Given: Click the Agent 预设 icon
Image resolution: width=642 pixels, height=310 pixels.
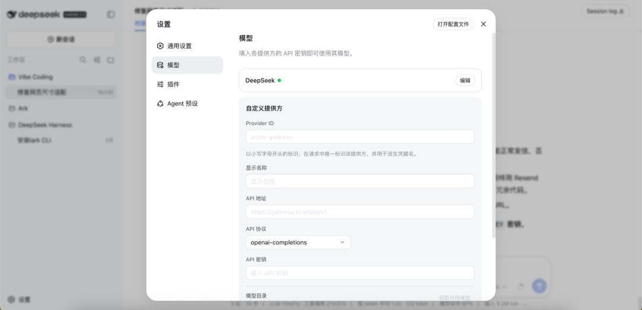Looking at the screenshot, I should [160, 104].
